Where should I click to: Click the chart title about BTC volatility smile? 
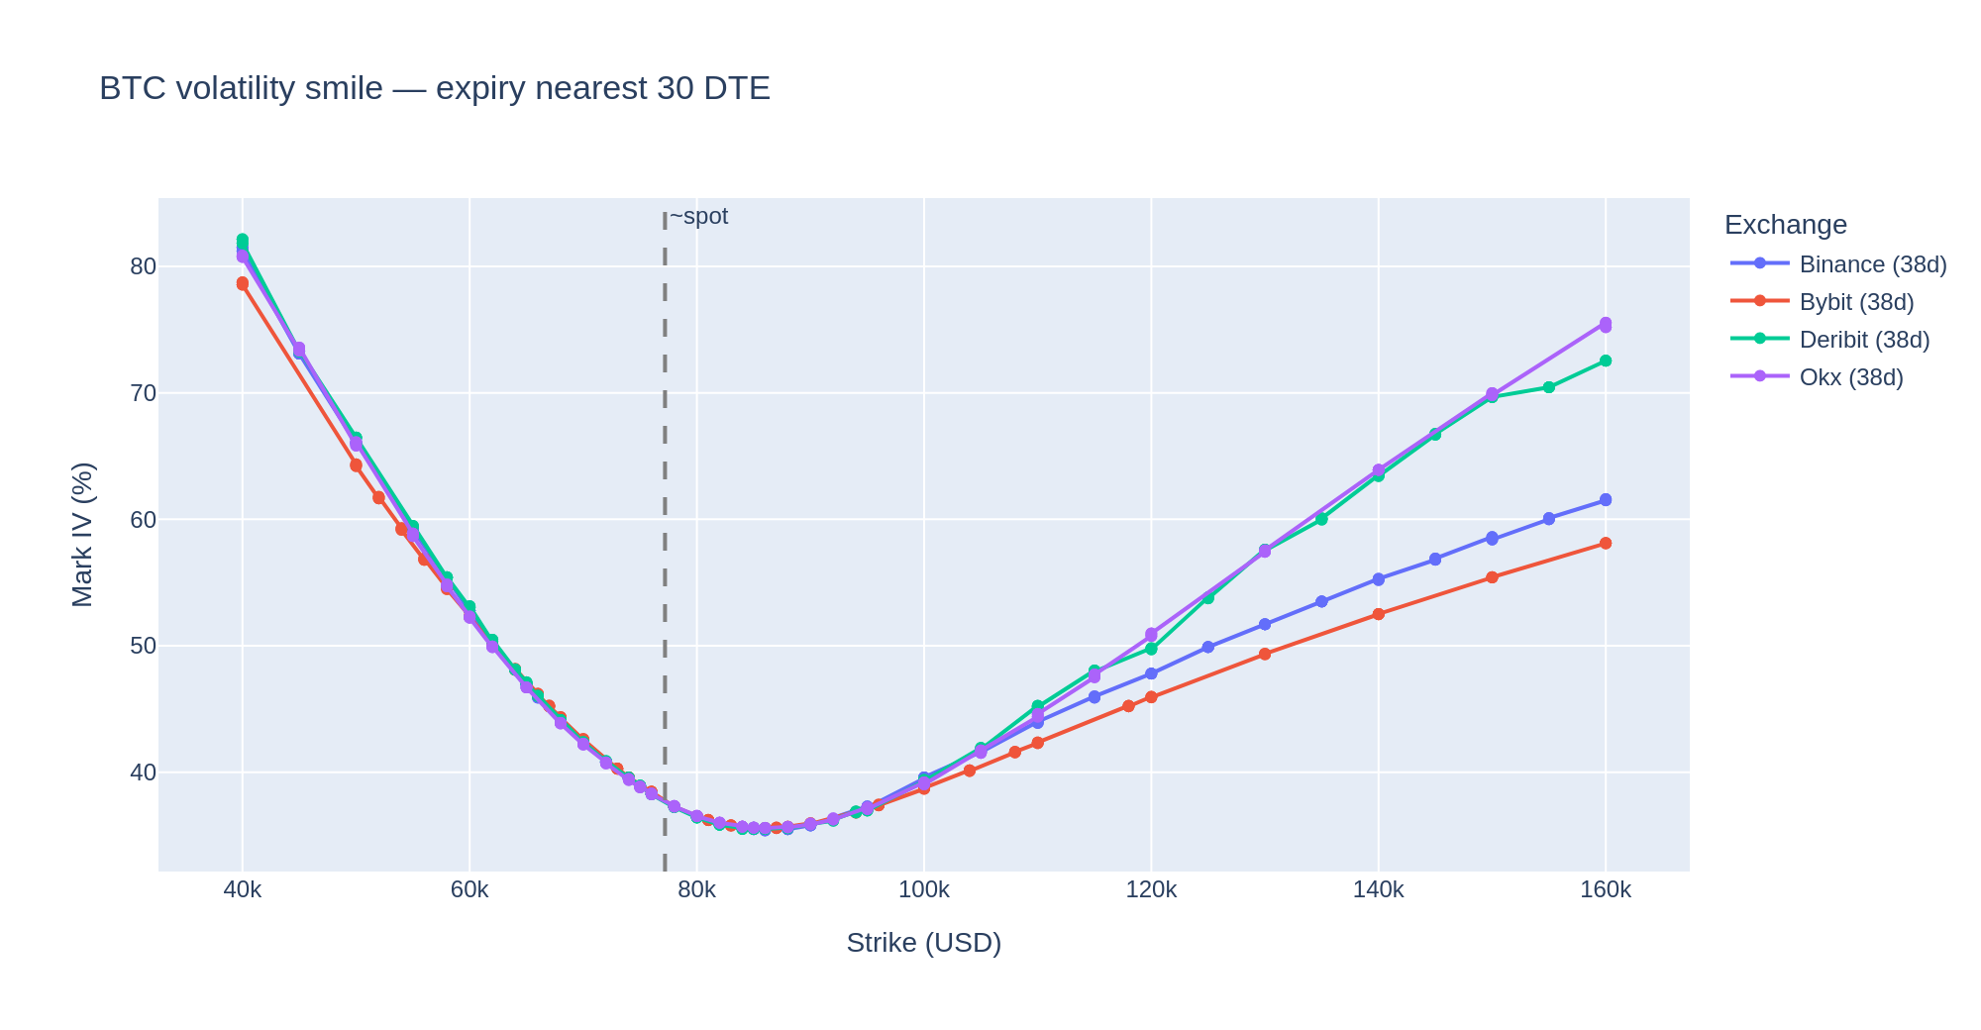[435, 89]
